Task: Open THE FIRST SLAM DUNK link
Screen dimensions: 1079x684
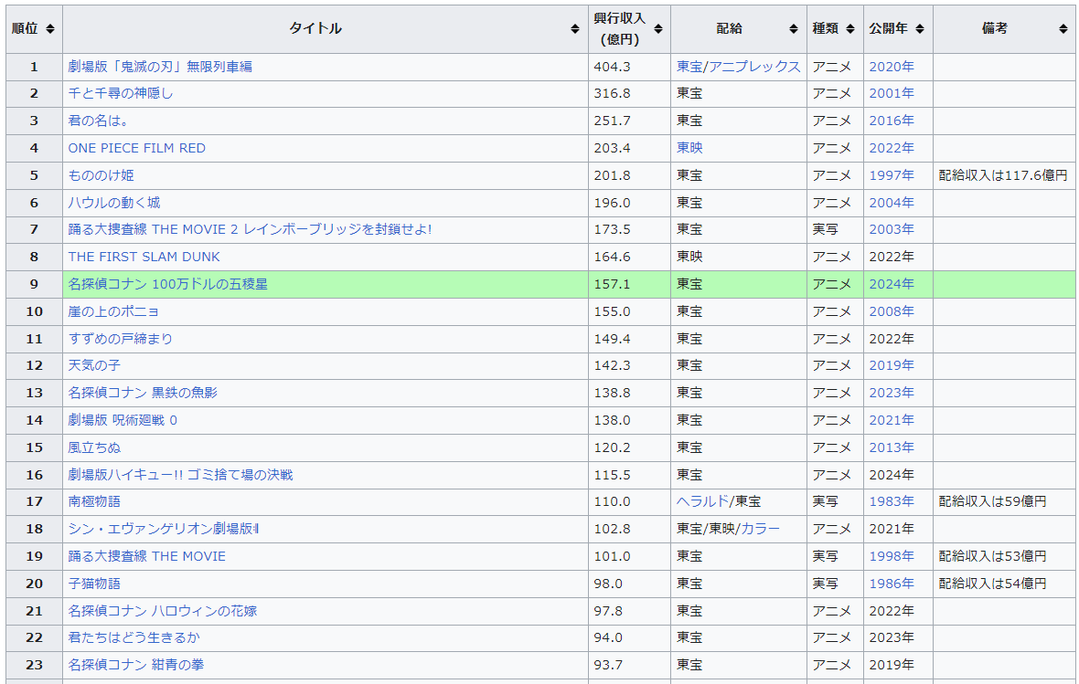Action: (144, 257)
